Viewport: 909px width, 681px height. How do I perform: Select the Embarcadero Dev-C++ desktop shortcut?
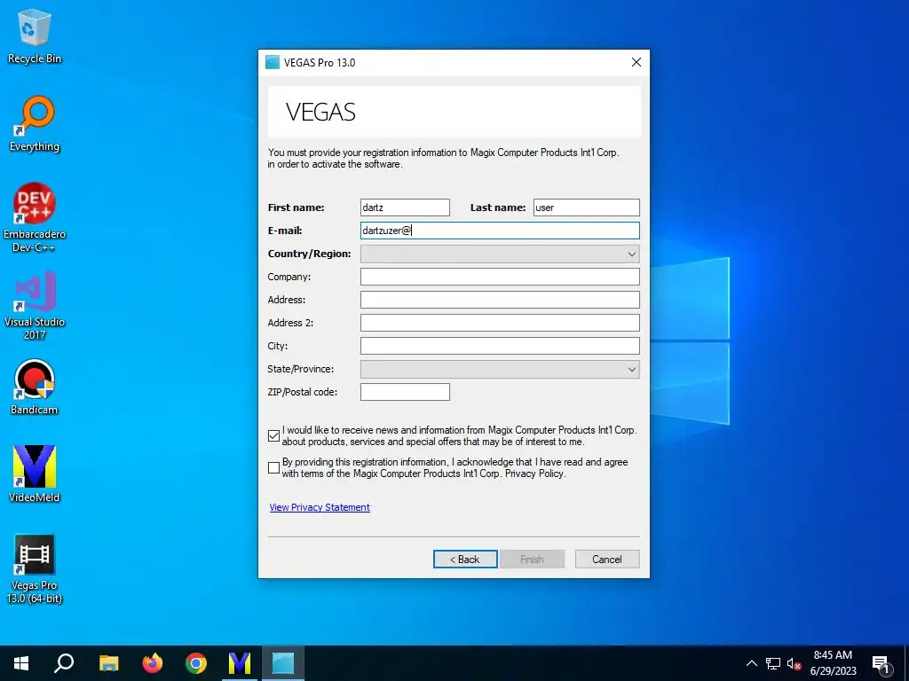click(35, 218)
